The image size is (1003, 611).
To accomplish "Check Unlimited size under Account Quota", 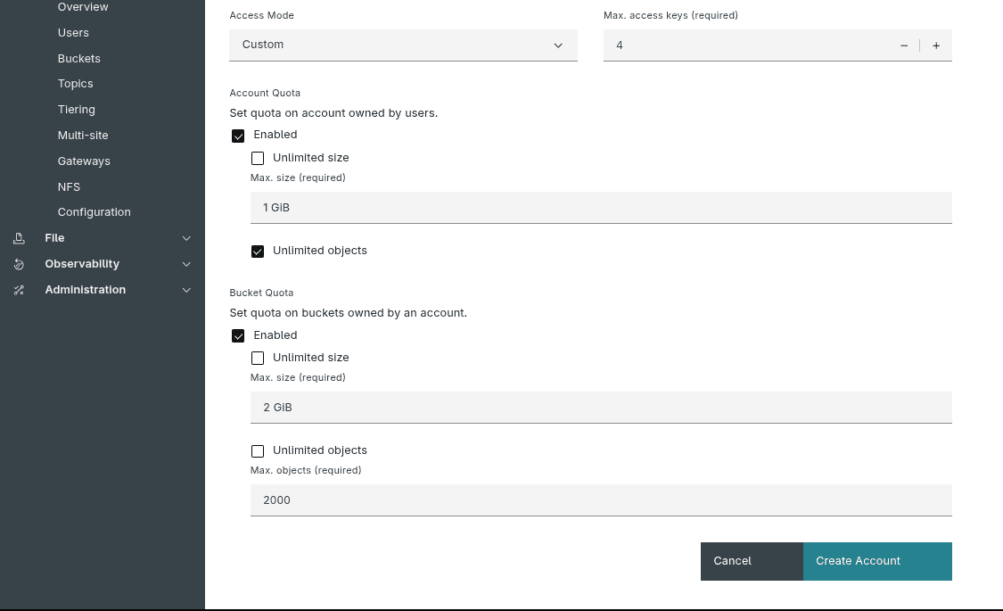I will tap(258, 158).
